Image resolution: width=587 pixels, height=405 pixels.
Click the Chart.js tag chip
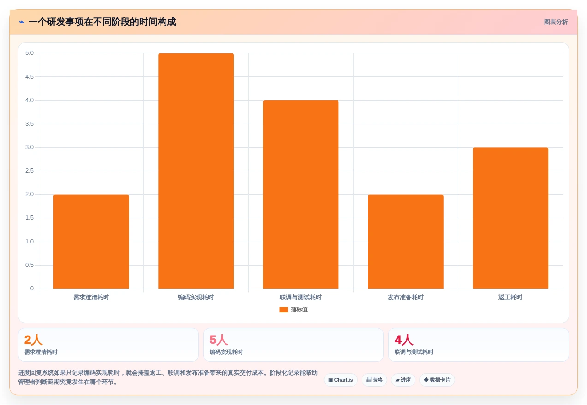click(x=341, y=380)
